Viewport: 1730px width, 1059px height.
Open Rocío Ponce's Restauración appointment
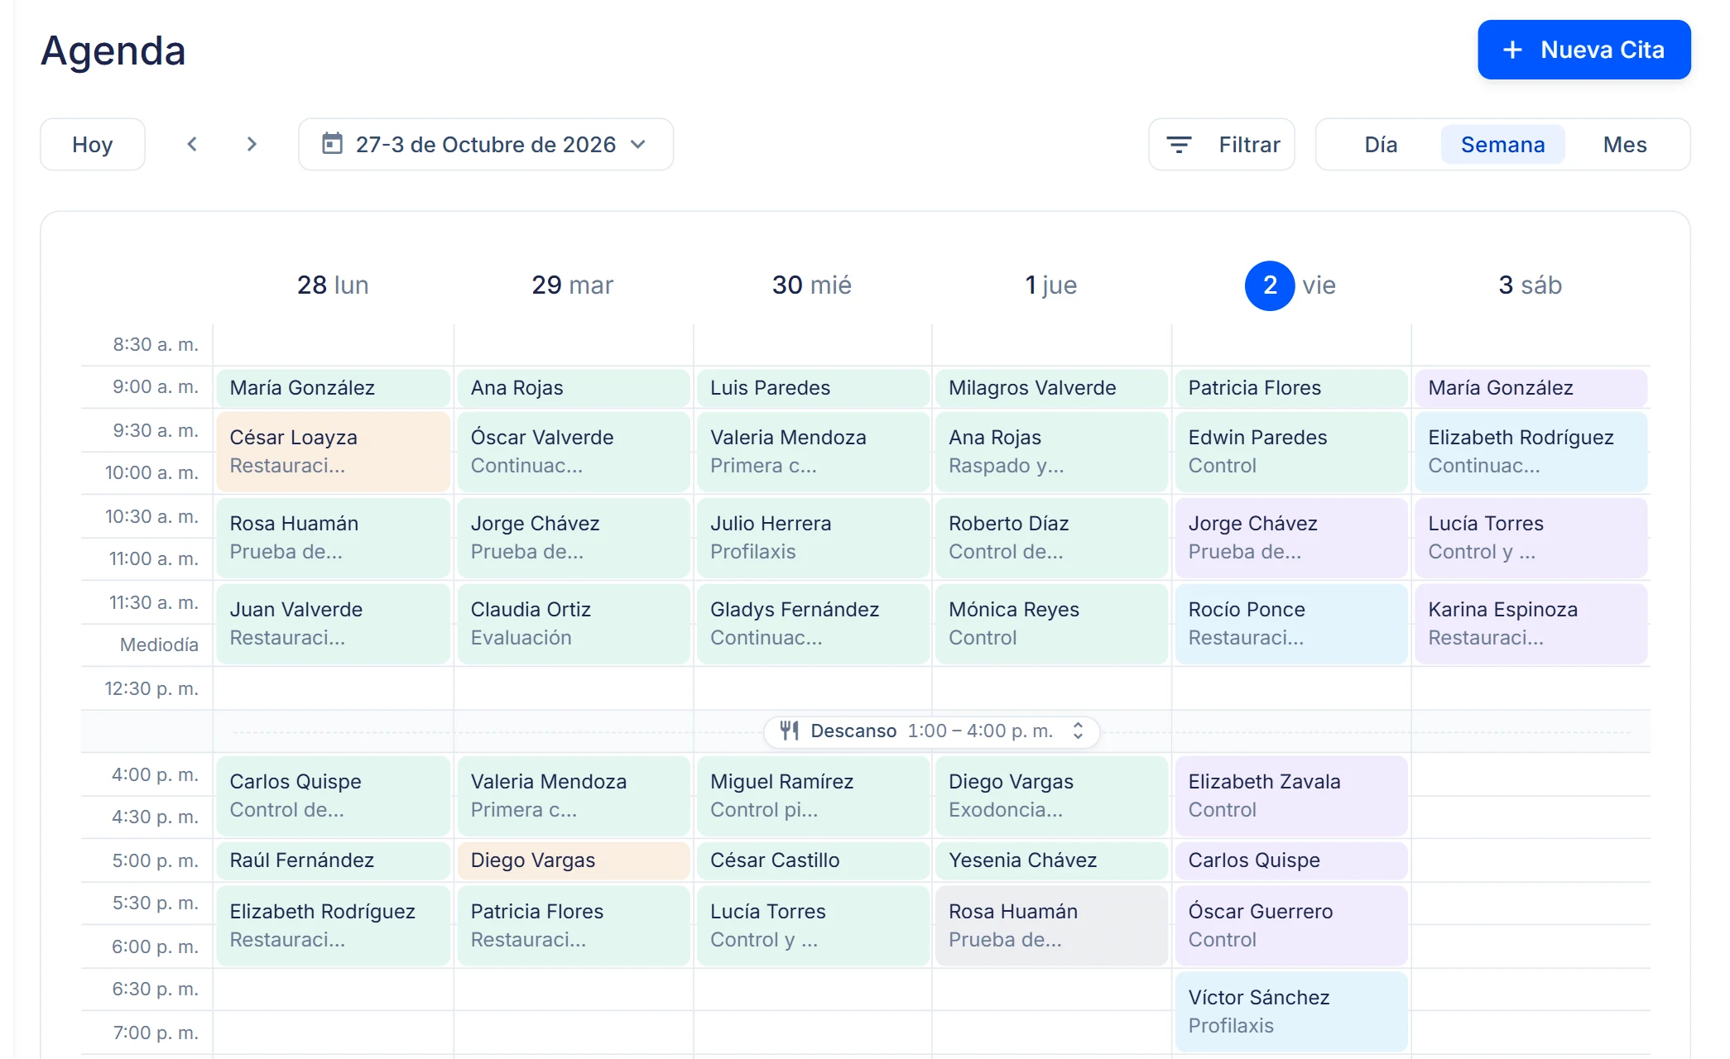pos(1291,624)
